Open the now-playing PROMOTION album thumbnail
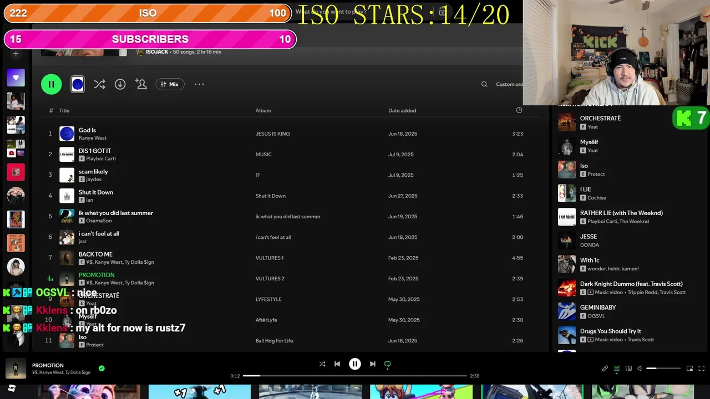Screen dimensions: 710x399 tap(16, 369)
